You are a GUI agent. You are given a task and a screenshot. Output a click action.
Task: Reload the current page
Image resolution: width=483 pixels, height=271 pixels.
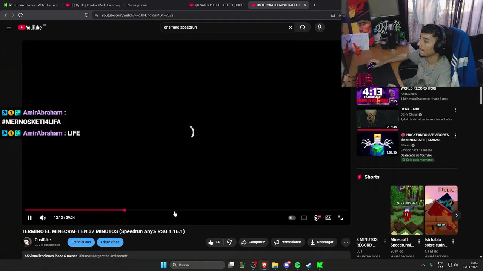[20, 15]
